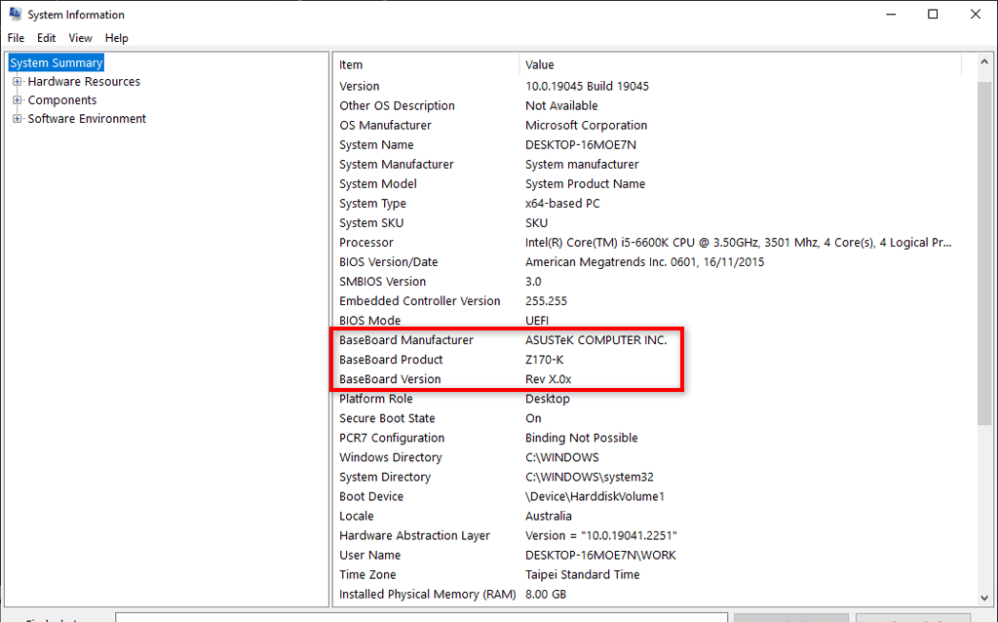
Task: Select the Hardware Abstraction Layer row
Action: coord(648,535)
